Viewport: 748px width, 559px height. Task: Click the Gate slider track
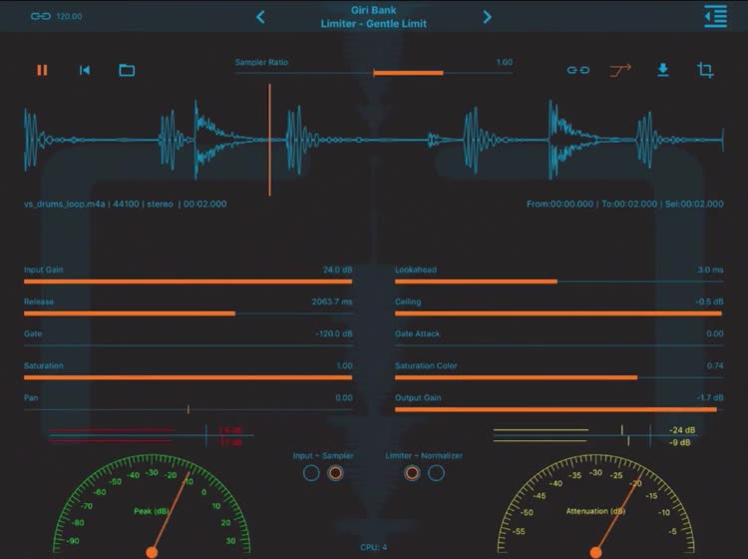pos(187,345)
